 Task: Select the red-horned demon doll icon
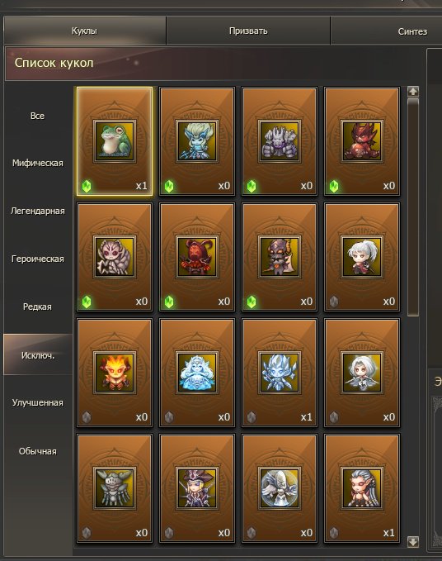pyautogui.click(x=362, y=141)
